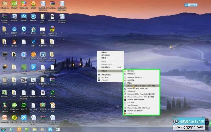This screenshot has height=132, width=211.
Task: Select Microsoft PowerPoint 2007 演示文稿
Action: [x=141, y=97]
